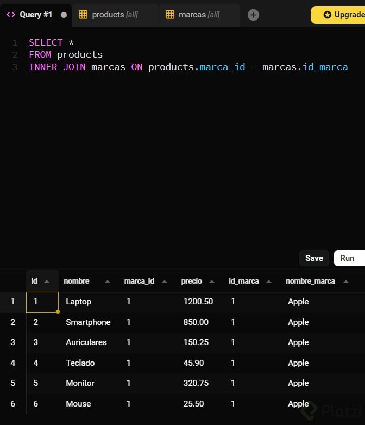Select row number 4 in results
This screenshot has height=425, width=365.
tap(12, 363)
